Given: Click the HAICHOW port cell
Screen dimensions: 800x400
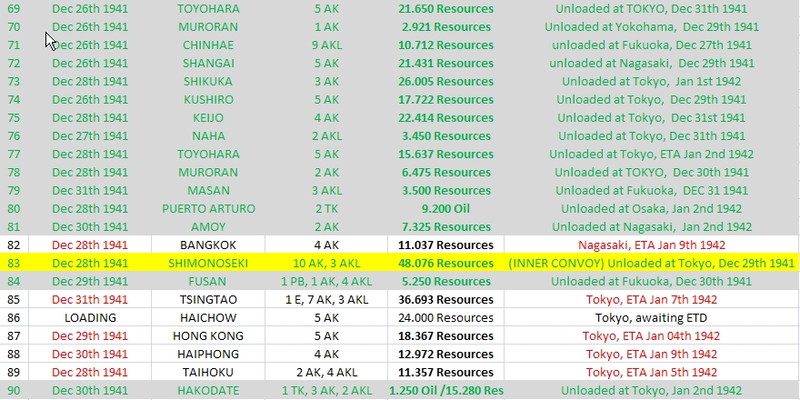Looking at the screenshot, I should [208, 318].
